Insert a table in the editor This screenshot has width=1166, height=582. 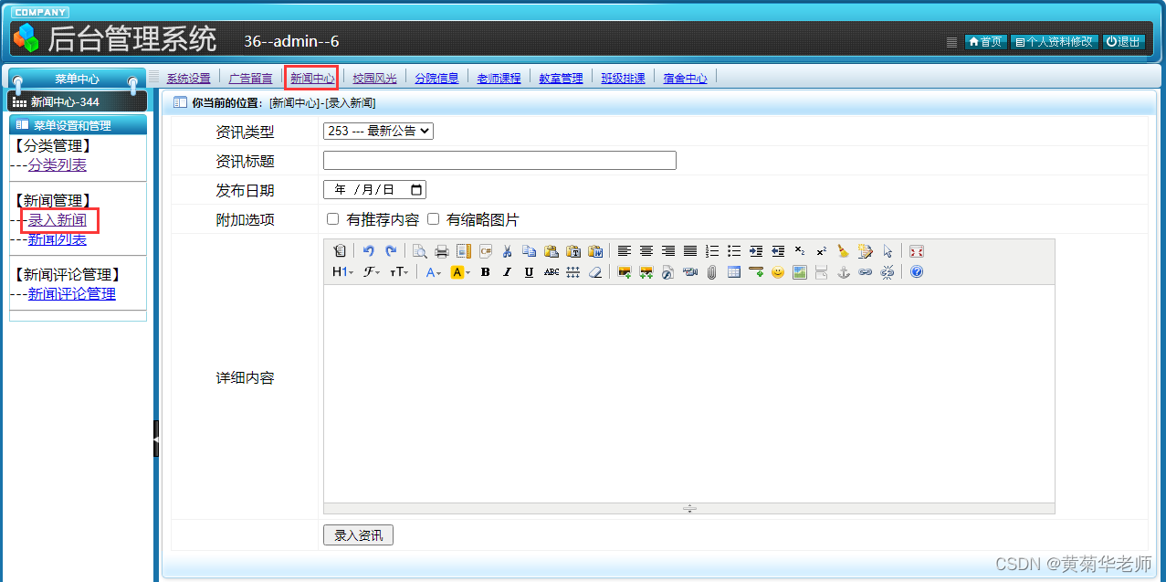click(x=734, y=272)
